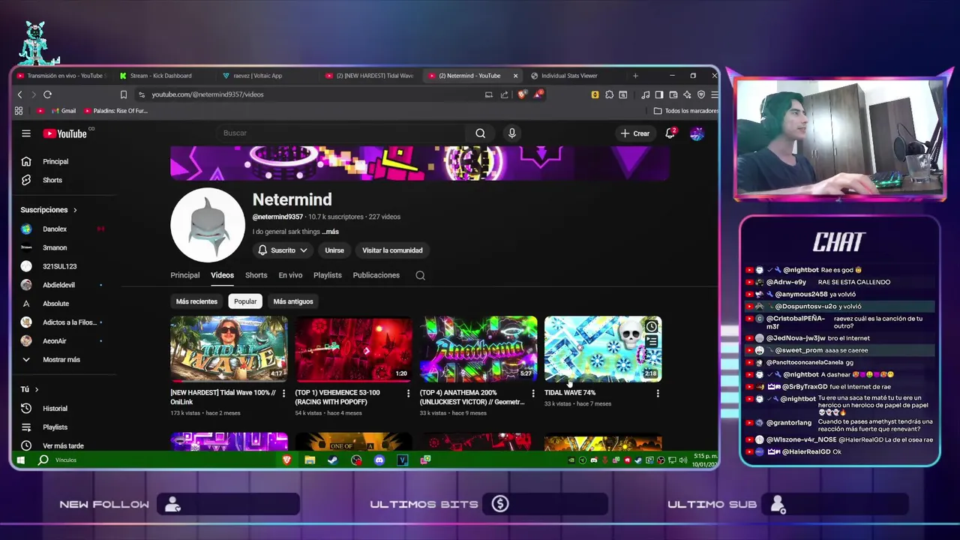
Task: Open Historial in the sidebar
Action: [55, 409]
